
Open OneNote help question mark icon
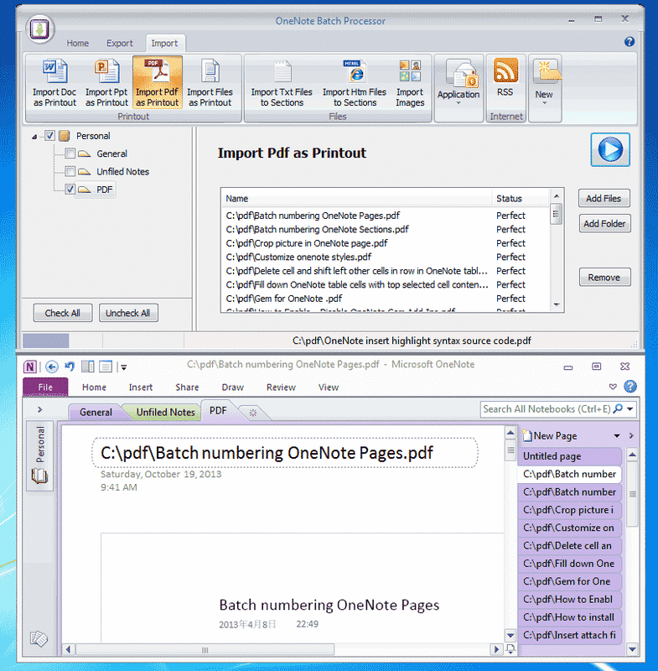630,387
